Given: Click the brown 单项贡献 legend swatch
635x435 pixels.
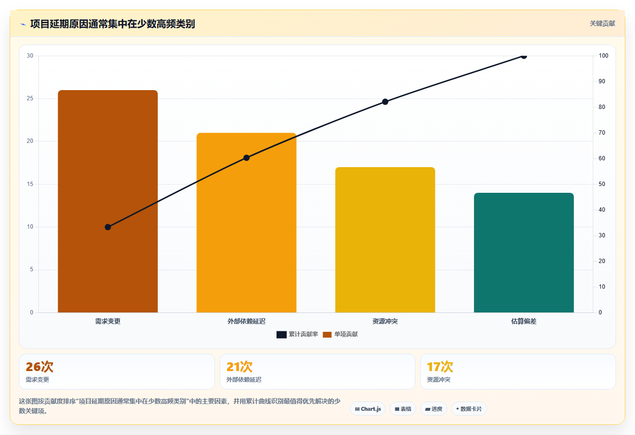Looking at the screenshot, I should [x=327, y=335].
